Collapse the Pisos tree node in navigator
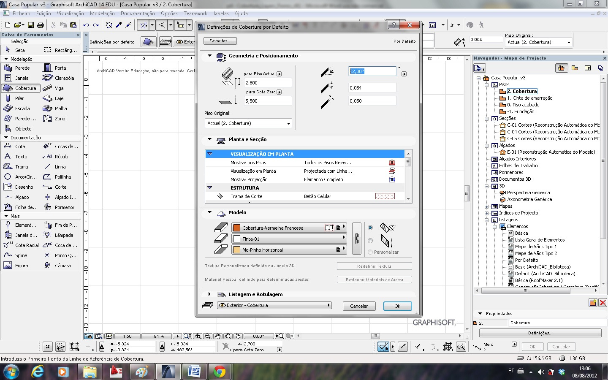 [x=486, y=84]
